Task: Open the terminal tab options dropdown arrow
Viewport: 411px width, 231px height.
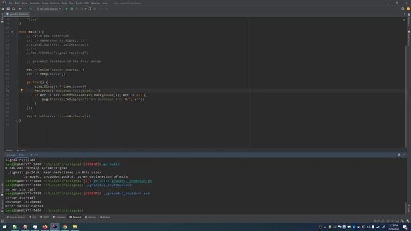Action: [x=37, y=155]
